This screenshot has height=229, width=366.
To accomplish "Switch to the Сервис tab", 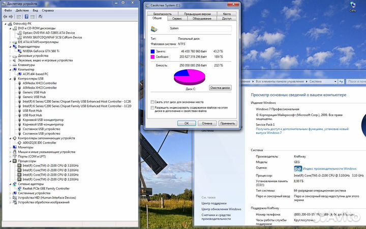I will point(177,18).
